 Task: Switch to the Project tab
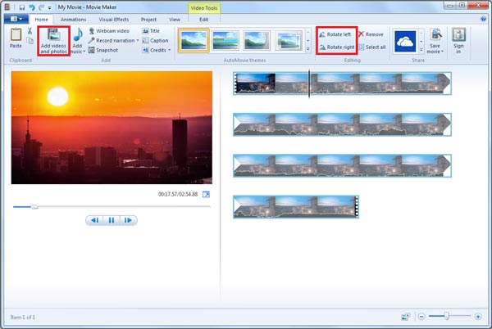[148, 20]
